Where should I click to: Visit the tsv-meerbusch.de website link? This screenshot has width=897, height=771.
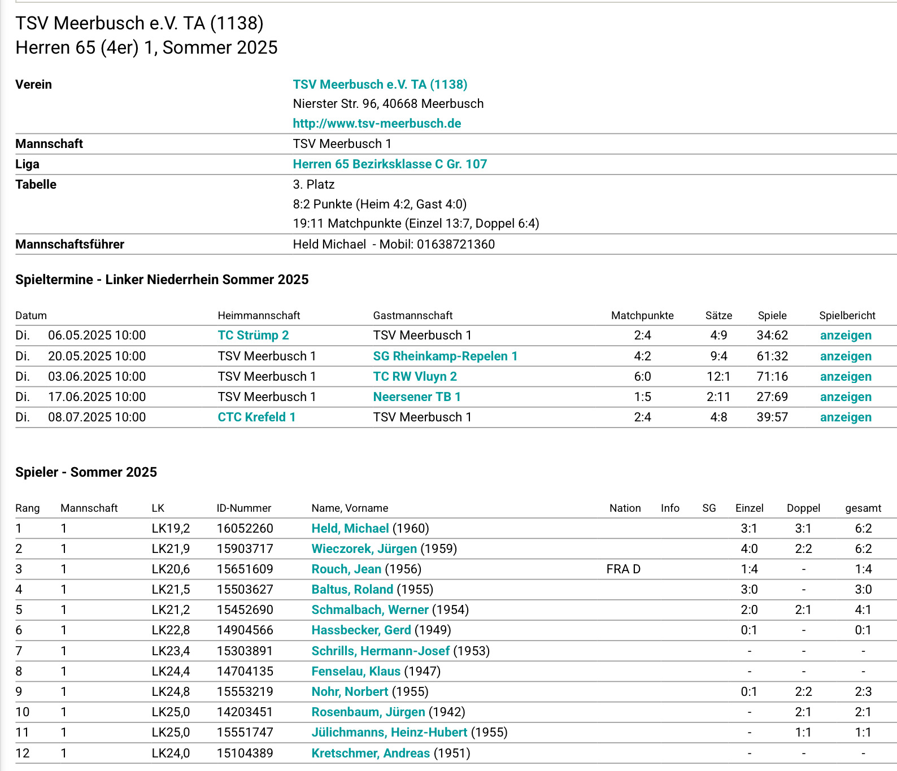pos(377,124)
